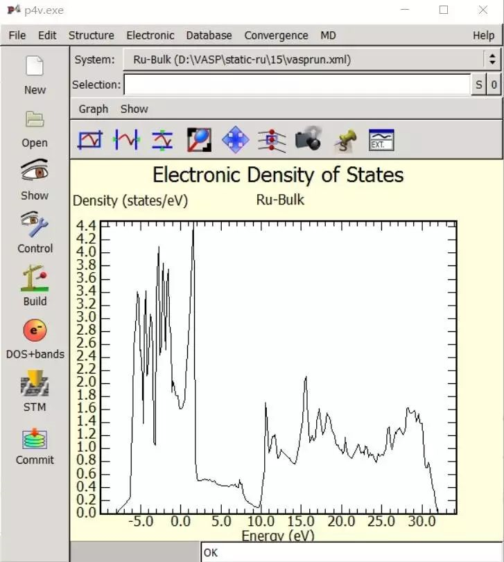Open the DOS+bands electron icon
504x562 pixels.
[x=35, y=331]
